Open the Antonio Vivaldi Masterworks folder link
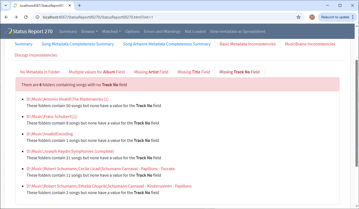 [68, 99]
